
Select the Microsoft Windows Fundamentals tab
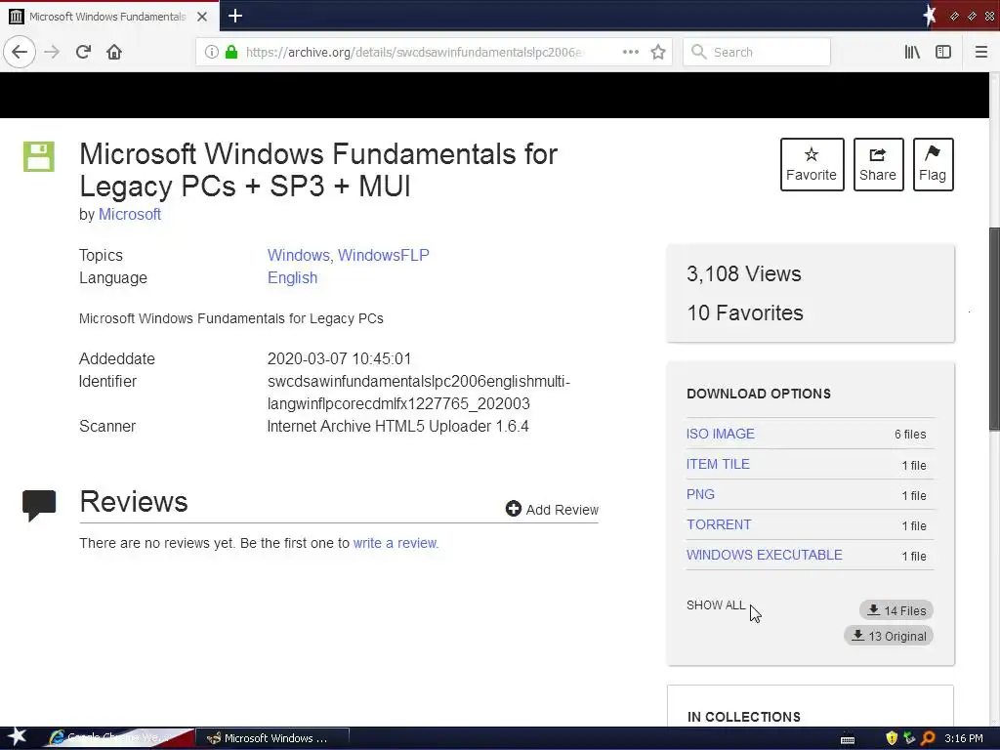(107, 17)
